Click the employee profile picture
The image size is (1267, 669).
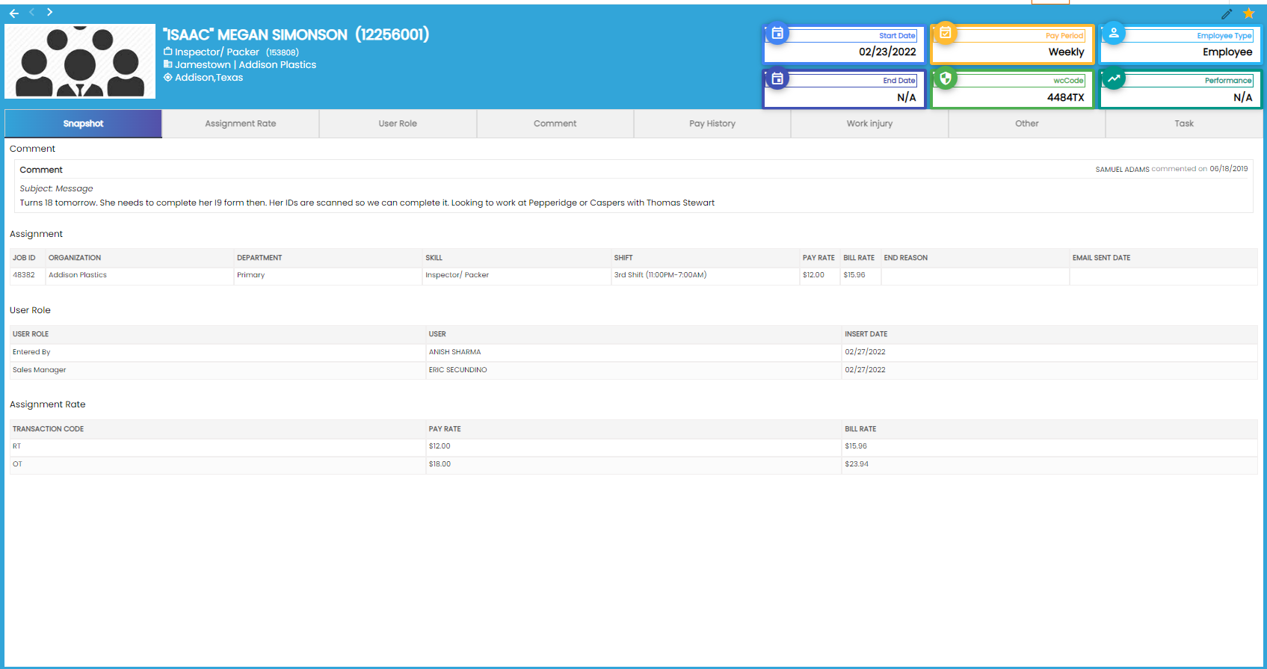[x=80, y=61]
